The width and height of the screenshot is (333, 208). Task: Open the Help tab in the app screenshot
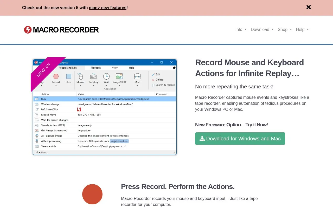[132, 68]
